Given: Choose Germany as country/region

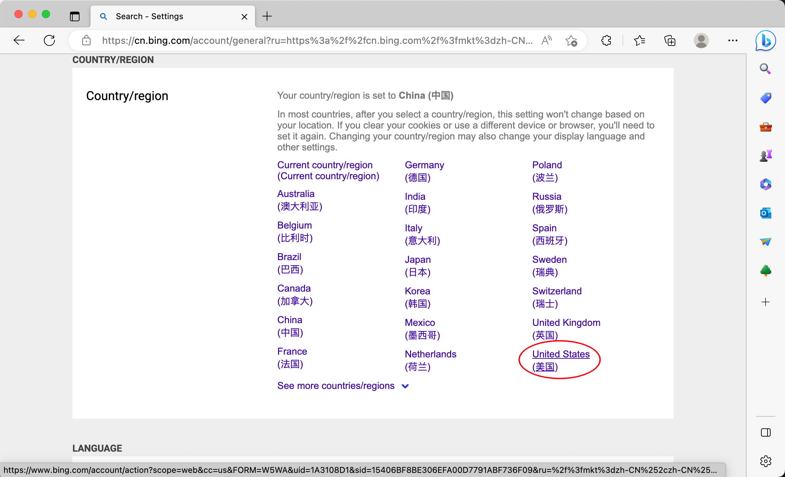Looking at the screenshot, I should coord(424,171).
